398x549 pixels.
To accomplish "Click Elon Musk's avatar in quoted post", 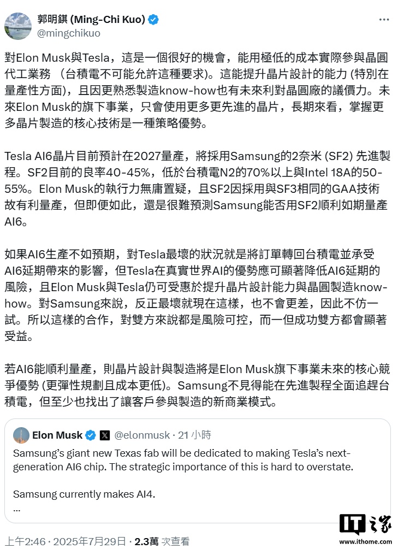I will click(x=21, y=435).
